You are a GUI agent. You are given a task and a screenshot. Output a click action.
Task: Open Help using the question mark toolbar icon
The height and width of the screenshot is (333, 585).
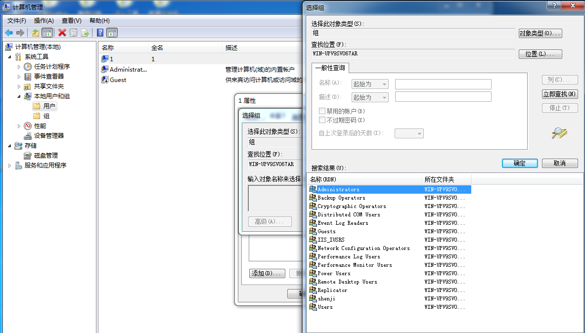coord(100,33)
